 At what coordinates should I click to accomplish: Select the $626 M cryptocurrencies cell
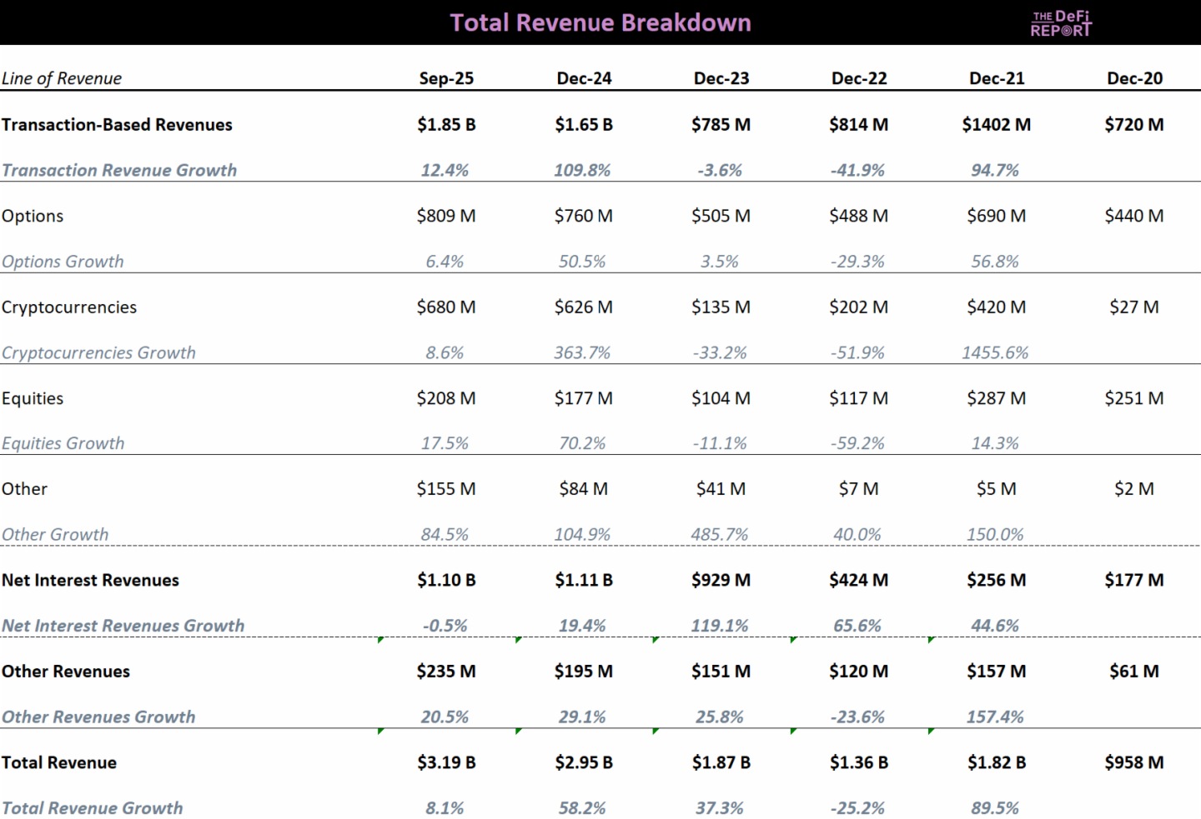tap(583, 307)
